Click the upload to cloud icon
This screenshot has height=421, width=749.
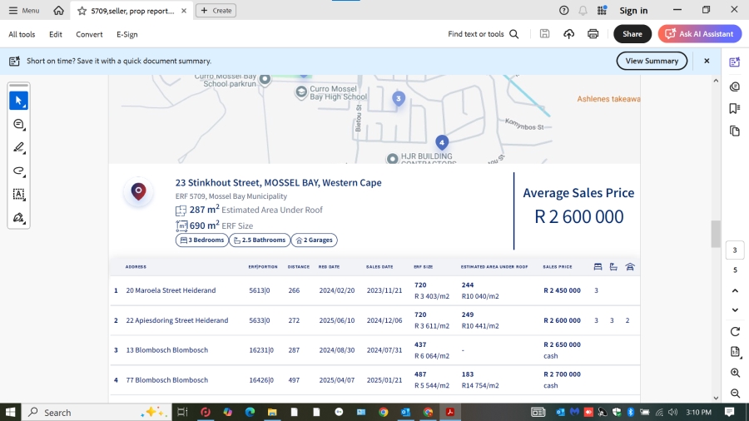568,34
